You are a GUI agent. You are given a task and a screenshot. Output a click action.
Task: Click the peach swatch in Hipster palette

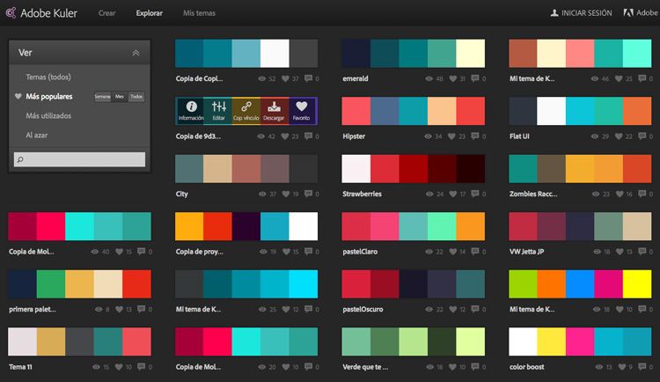[x=442, y=111]
